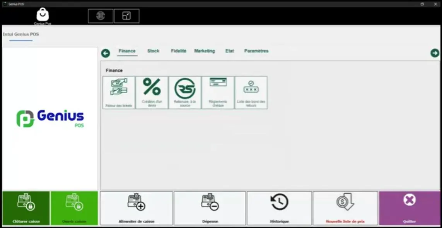Viewport: 442px width, 228px height.
Task: Restore the Genius POS window
Action: point(422,4)
